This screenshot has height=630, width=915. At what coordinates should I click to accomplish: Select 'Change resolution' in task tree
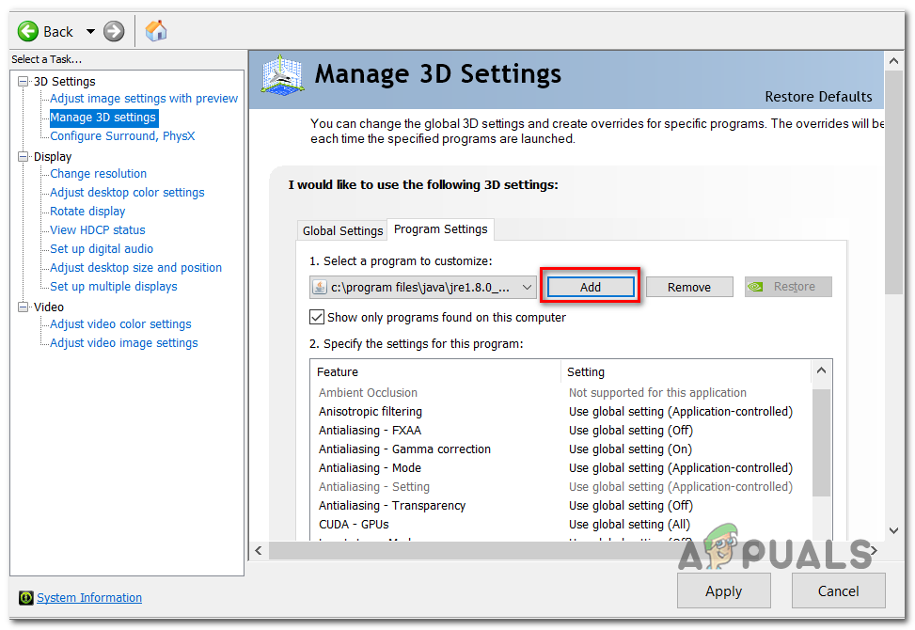(98, 174)
